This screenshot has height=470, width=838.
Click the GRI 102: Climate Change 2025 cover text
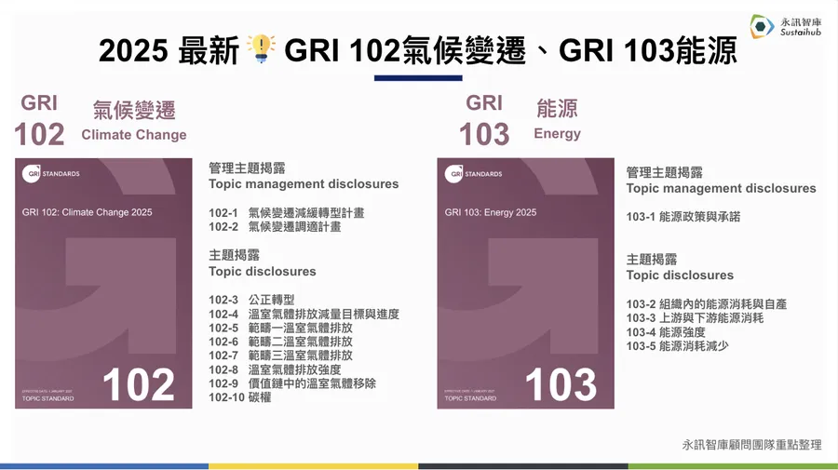point(88,212)
